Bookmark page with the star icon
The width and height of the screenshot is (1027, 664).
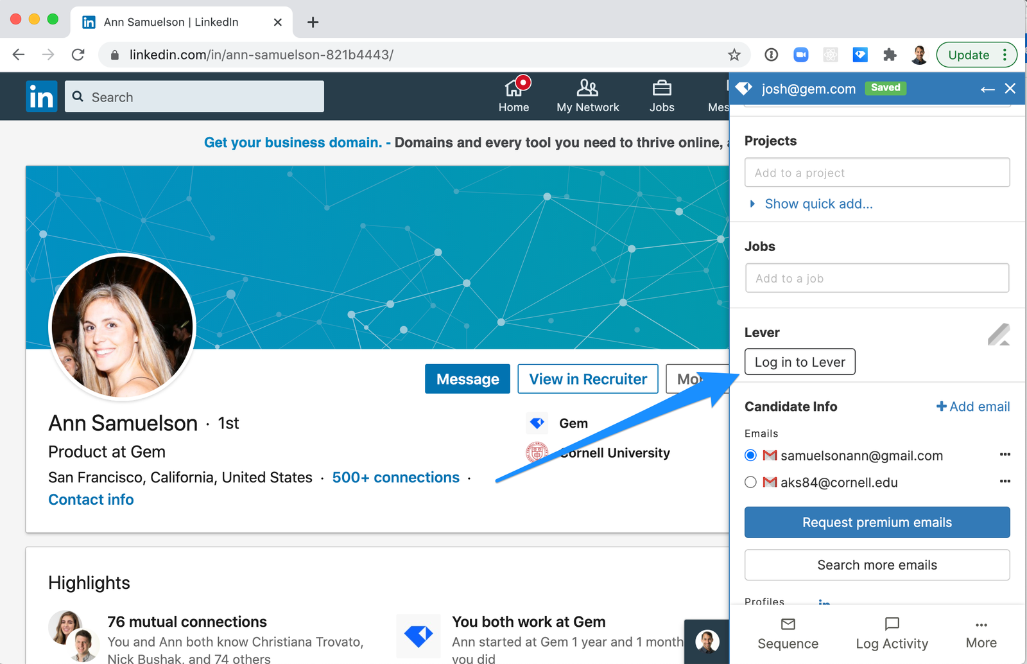[734, 55]
